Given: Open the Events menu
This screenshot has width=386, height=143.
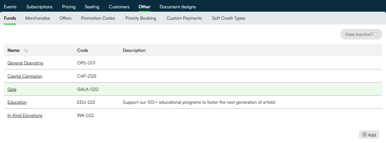Looking at the screenshot, I should 10,7.
